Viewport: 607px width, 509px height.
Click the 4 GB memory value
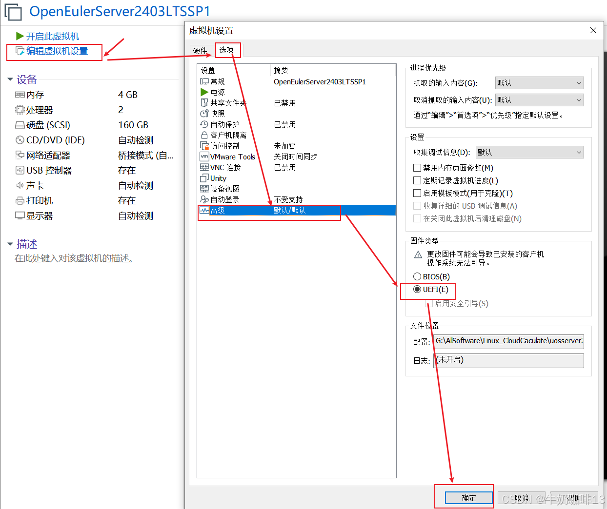[x=128, y=95]
